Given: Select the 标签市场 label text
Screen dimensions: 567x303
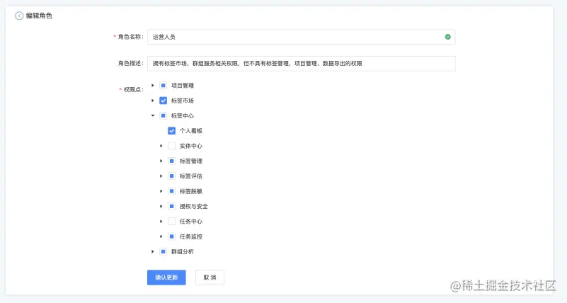Looking at the screenshot, I should click(182, 101).
